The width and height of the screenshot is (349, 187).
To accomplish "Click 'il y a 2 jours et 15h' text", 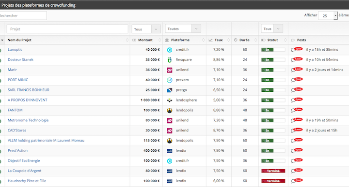I will [x=322, y=130].
